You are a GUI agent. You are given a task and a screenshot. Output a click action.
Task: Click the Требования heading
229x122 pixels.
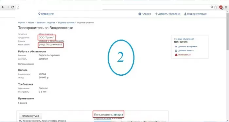[26, 84]
